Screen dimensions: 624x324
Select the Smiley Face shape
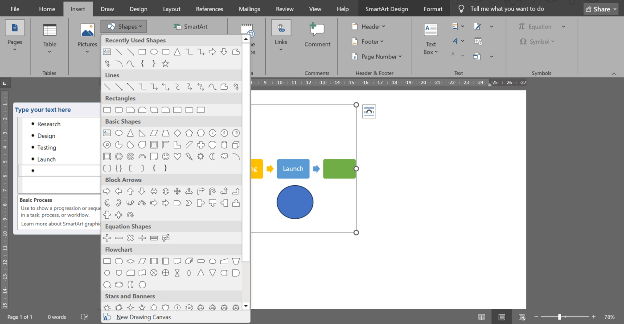[x=165, y=156]
